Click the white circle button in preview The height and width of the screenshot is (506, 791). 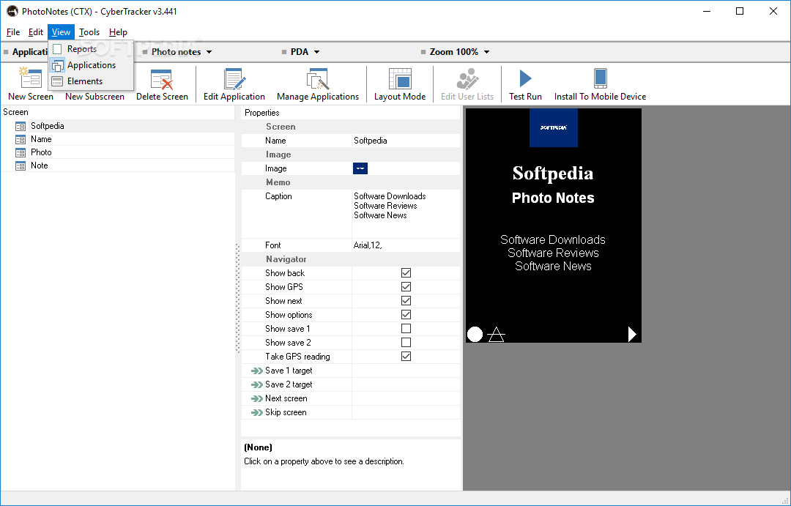pyautogui.click(x=475, y=334)
